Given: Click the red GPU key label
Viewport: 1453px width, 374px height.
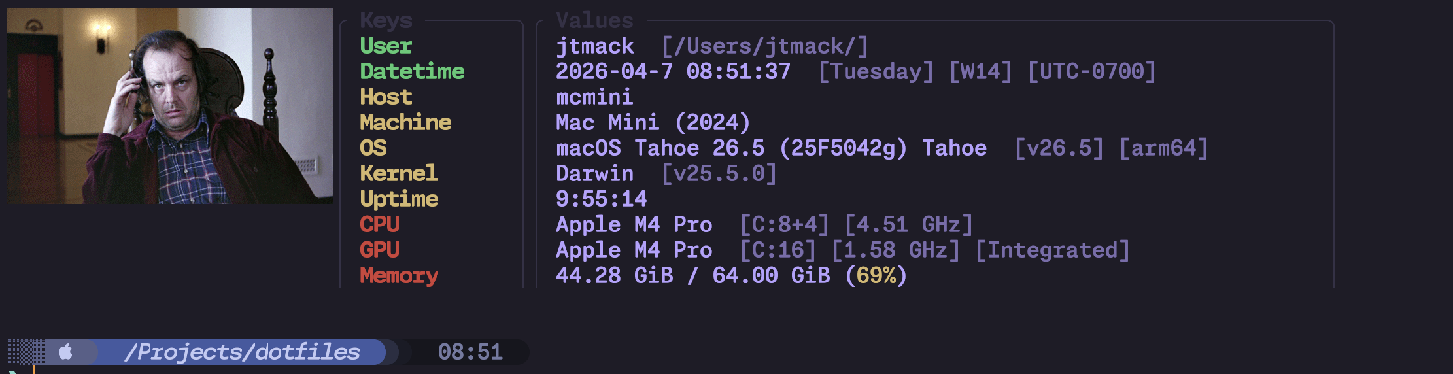Looking at the screenshot, I should point(379,250).
